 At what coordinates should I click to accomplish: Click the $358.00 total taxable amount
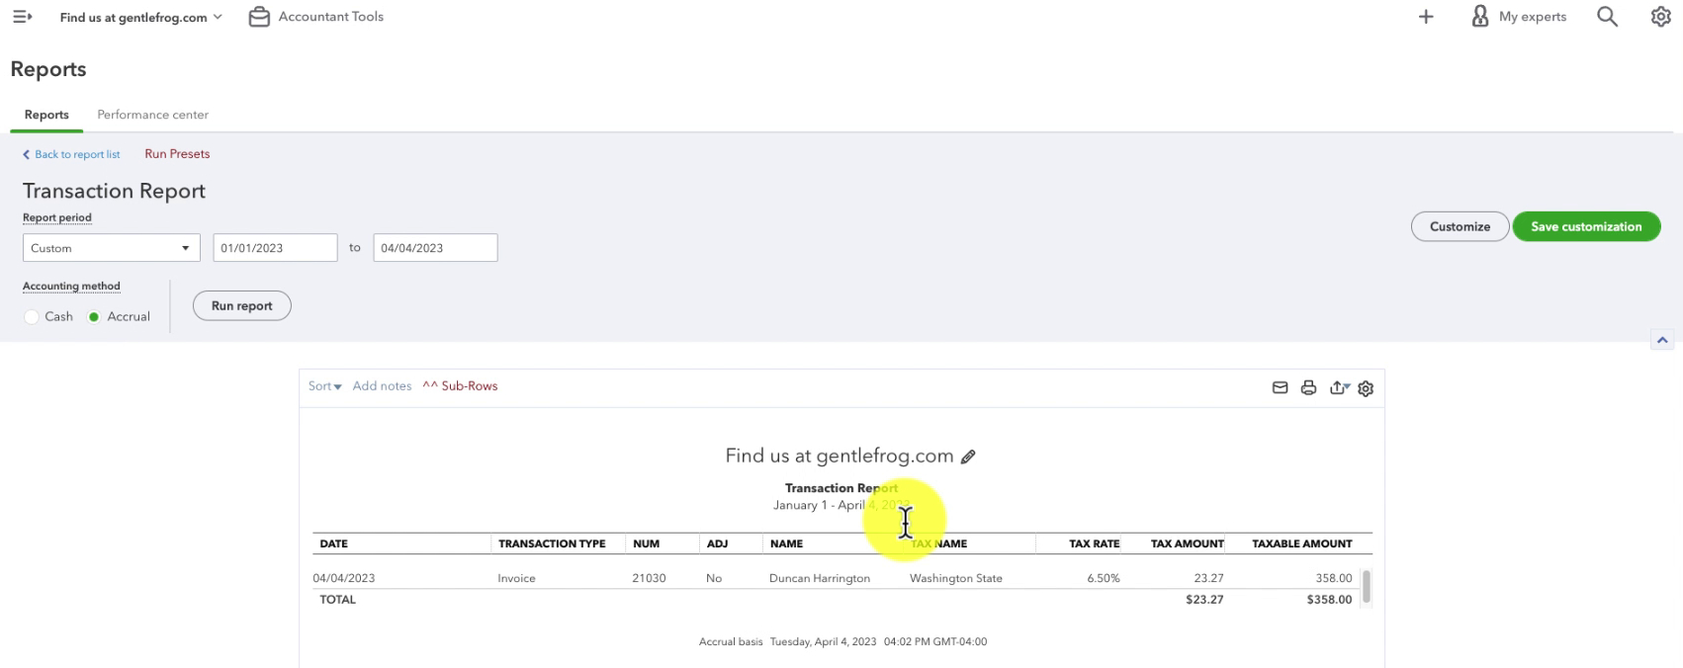[1329, 600]
